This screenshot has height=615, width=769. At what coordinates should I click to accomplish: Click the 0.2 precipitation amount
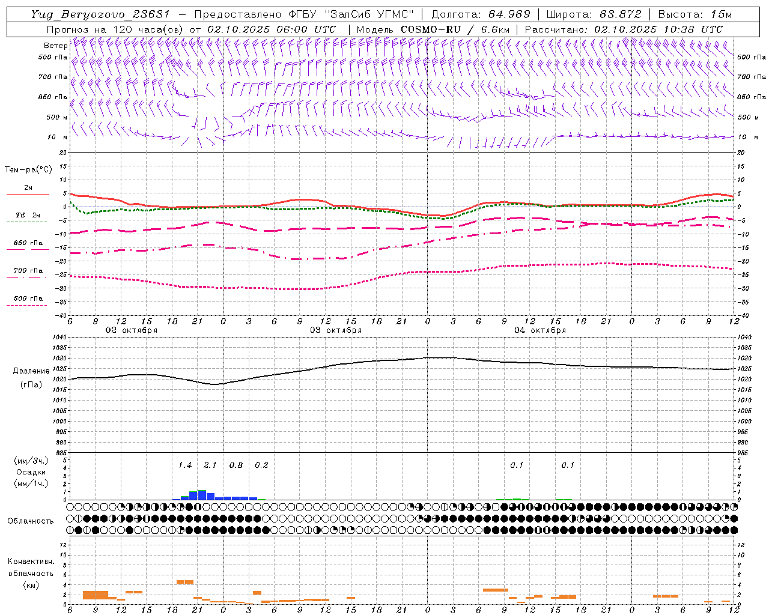click(261, 465)
